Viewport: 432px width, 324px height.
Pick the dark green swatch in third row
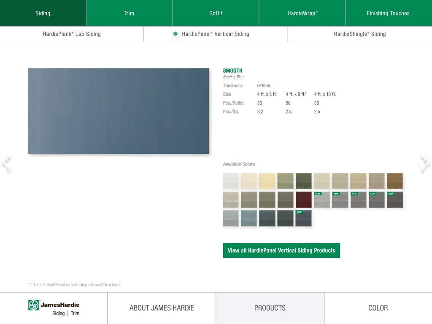[286, 218]
